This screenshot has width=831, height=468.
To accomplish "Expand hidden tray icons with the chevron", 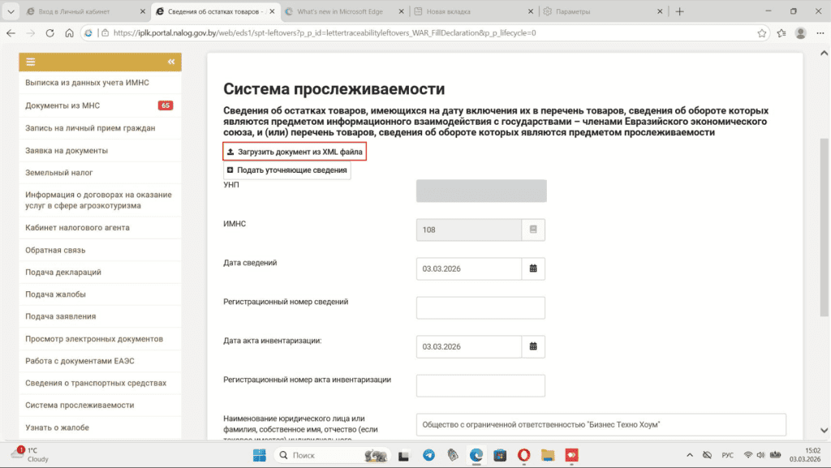I will coord(691,456).
